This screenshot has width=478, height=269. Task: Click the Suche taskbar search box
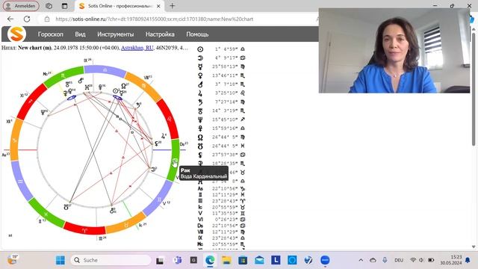click(111, 260)
